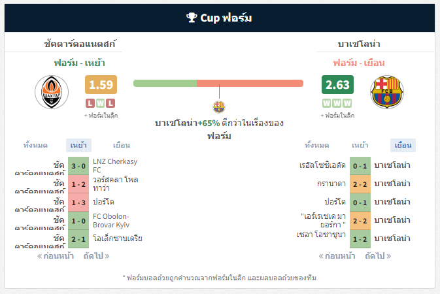This screenshot has height=294, width=440.
Task: Click Barcelona's last green W form badge
Action: click(x=347, y=103)
